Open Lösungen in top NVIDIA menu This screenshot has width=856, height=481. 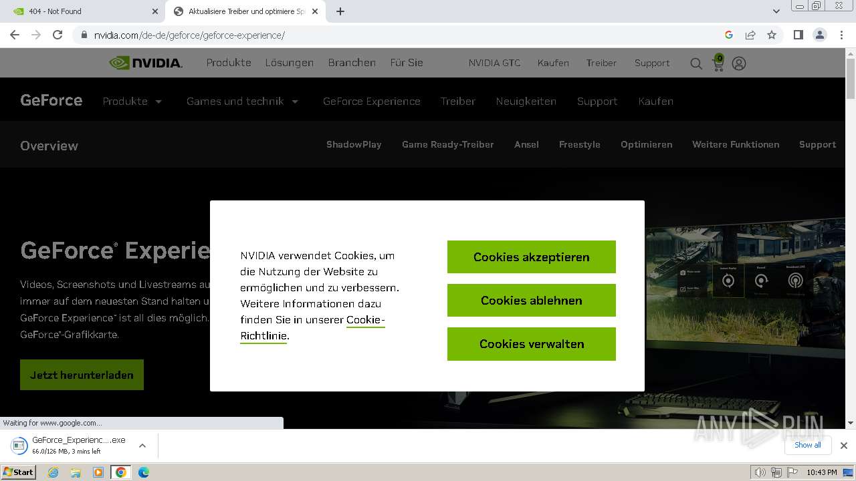coord(289,63)
